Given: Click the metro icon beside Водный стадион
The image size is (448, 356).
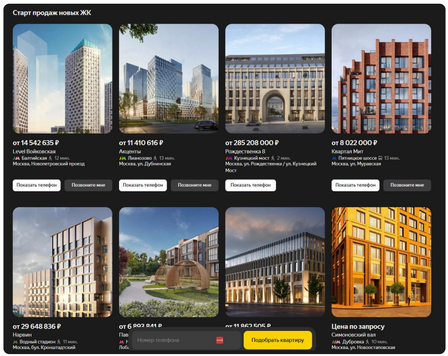Looking at the screenshot, I should click(x=15, y=342).
